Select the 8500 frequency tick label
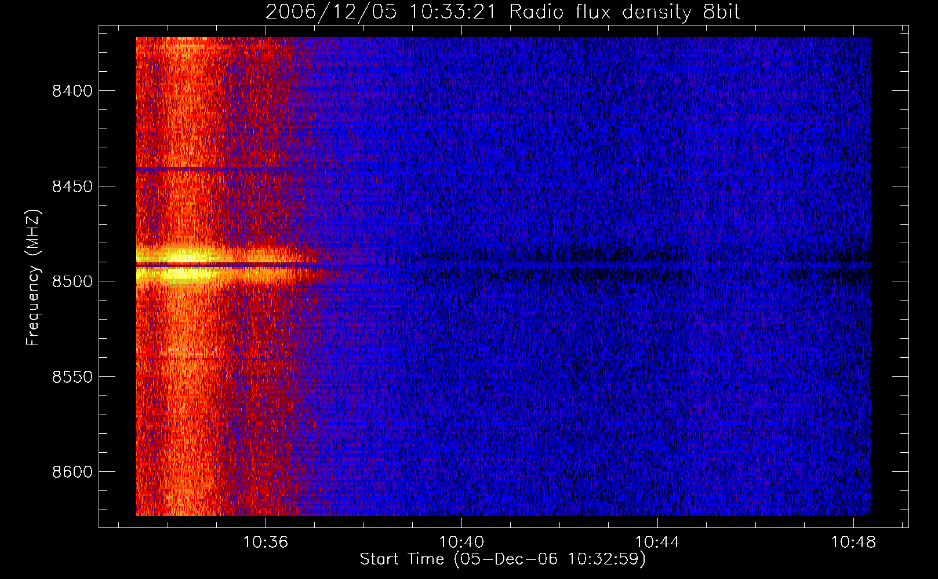Image resolution: width=938 pixels, height=579 pixels. (72, 281)
